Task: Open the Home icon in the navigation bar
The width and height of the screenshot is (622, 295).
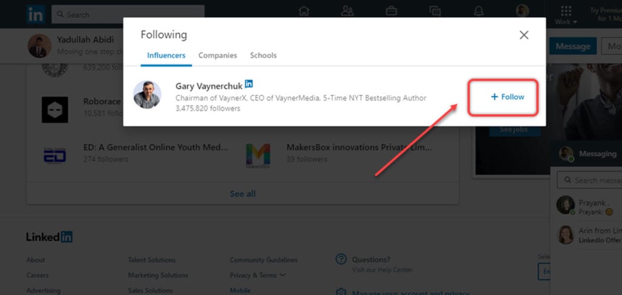Action: coord(304,11)
